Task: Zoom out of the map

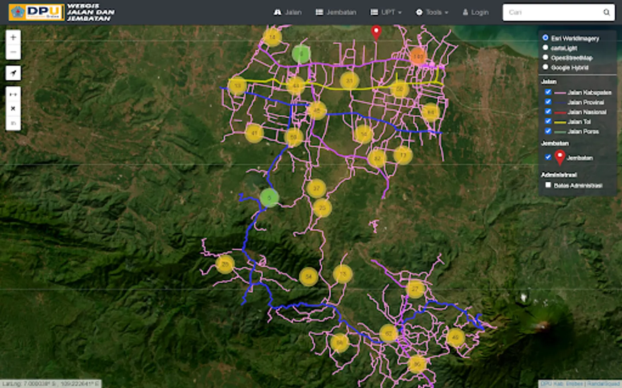Action: [13, 52]
